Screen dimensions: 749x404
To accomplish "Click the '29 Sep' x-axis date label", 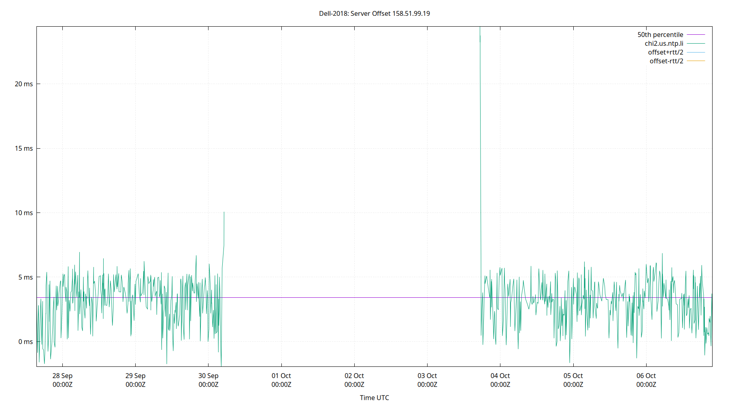I will (x=135, y=376).
